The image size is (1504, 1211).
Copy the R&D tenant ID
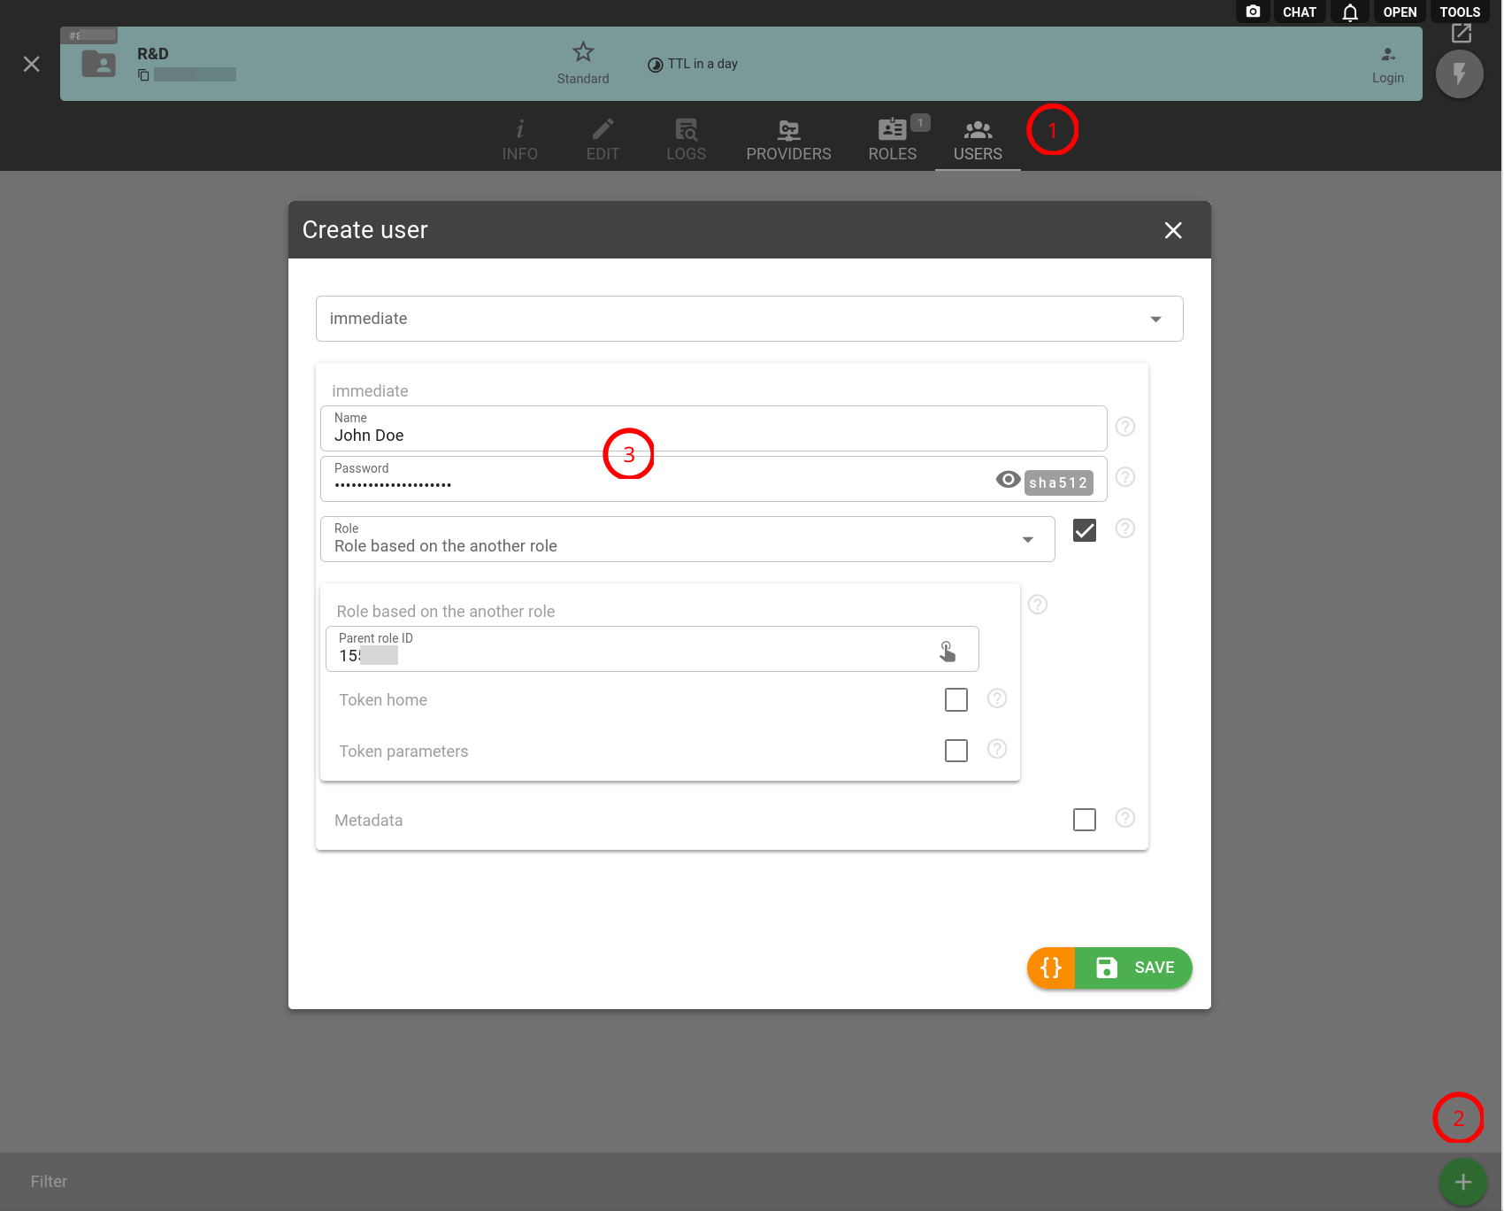pos(143,75)
